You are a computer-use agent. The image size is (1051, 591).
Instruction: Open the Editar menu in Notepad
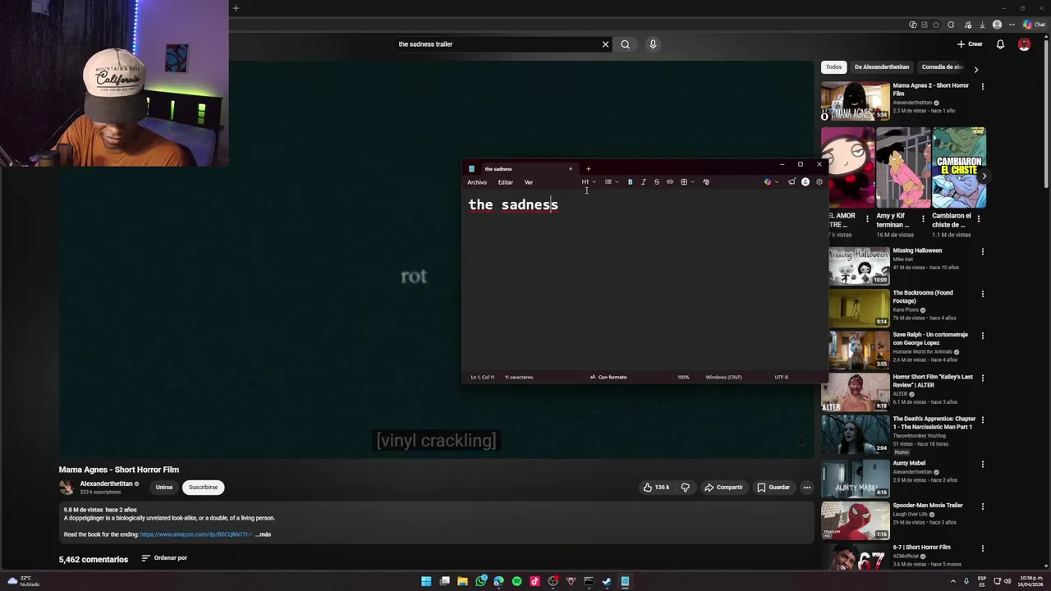(x=505, y=182)
